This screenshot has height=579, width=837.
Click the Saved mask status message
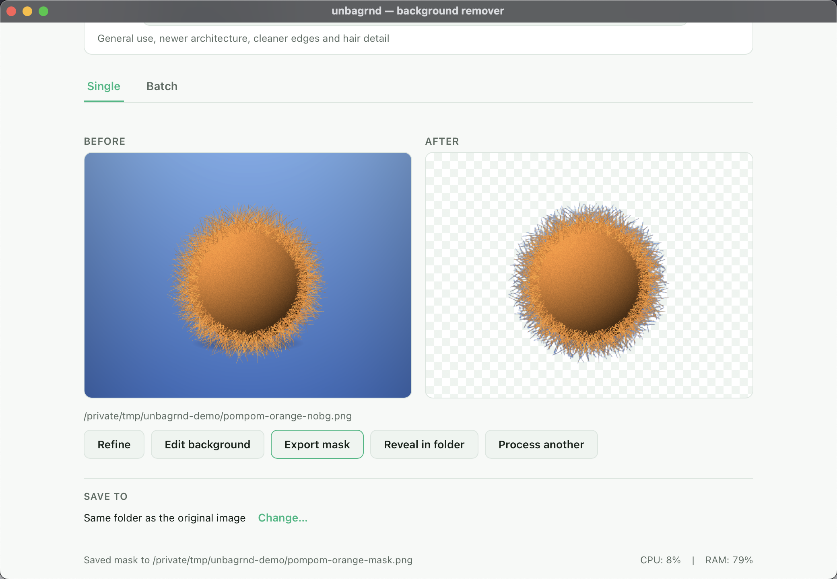pos(248,560)
